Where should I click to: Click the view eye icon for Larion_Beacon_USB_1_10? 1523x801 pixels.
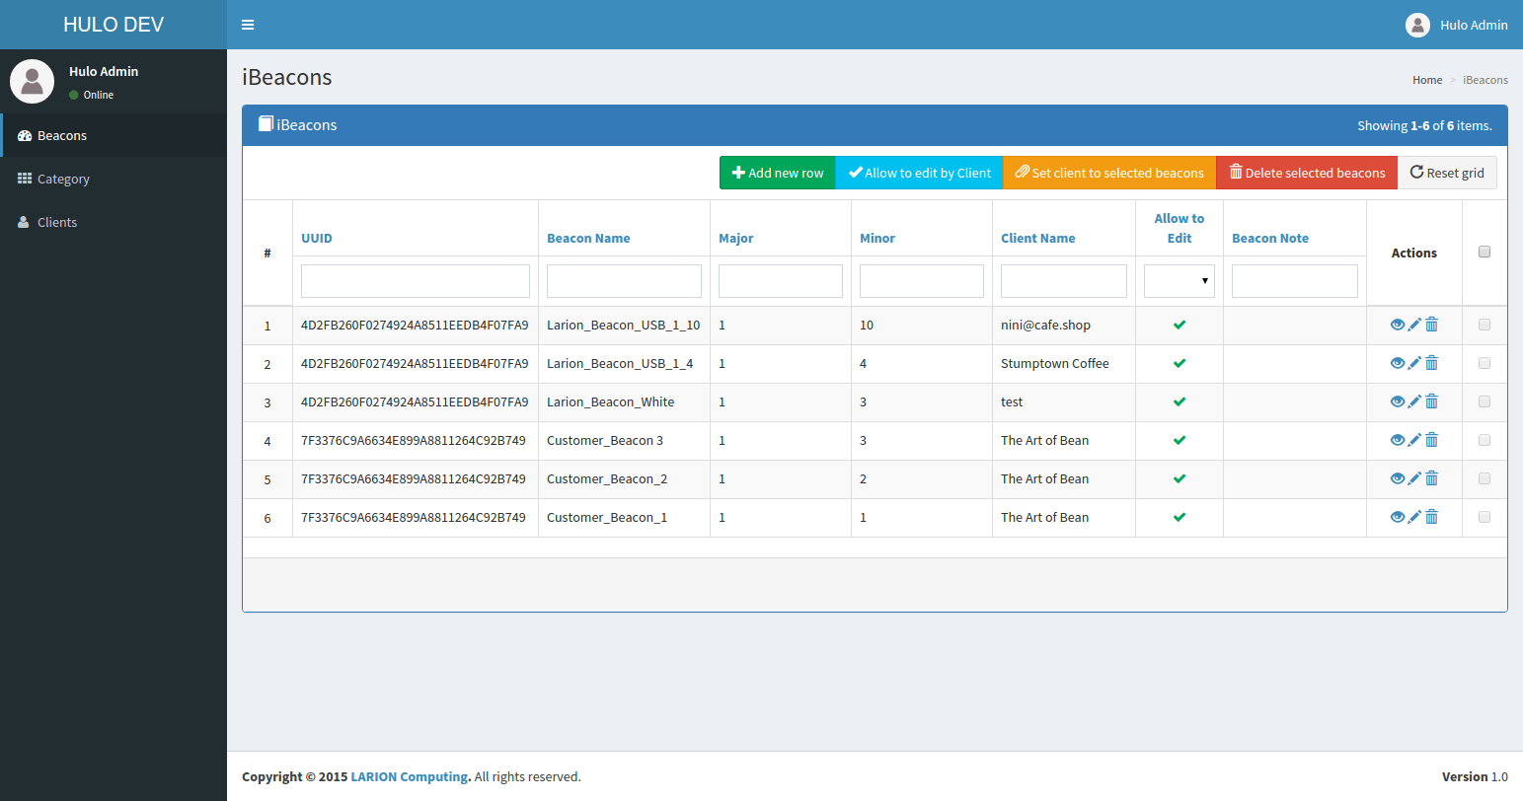pos(1397,325)
